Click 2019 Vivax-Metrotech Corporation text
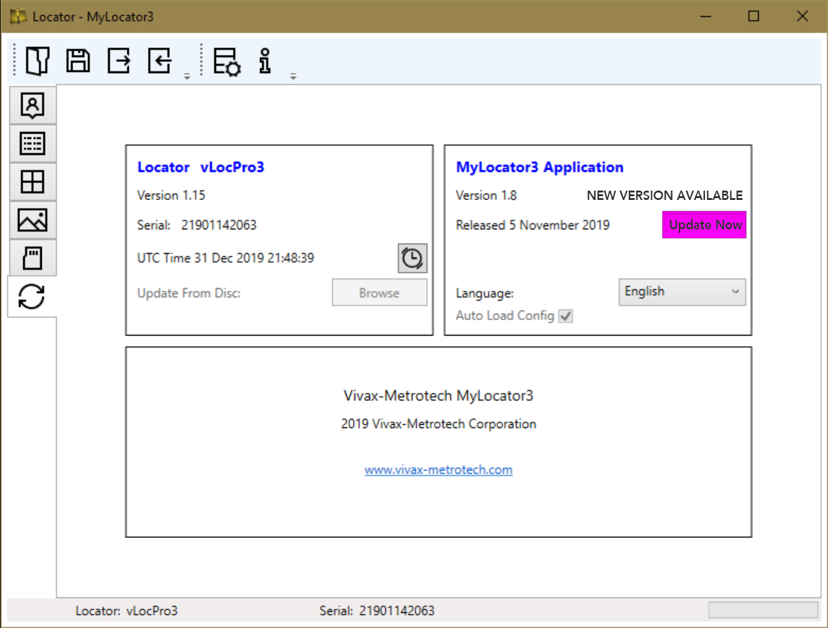828x628 pixels. [438, 424]
